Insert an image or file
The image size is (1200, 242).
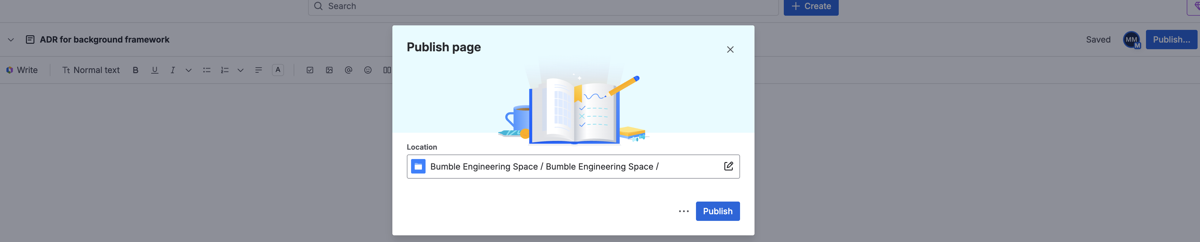point(329,70)
